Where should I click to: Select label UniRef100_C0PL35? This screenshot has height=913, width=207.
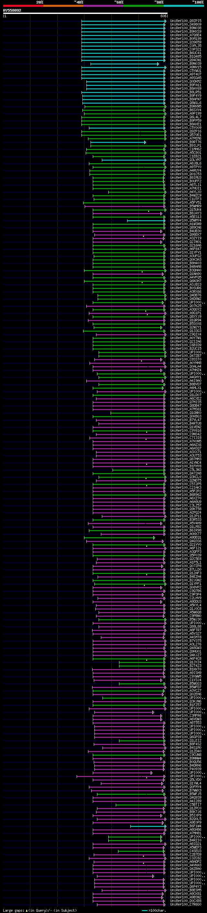click(x=186, y=46)
